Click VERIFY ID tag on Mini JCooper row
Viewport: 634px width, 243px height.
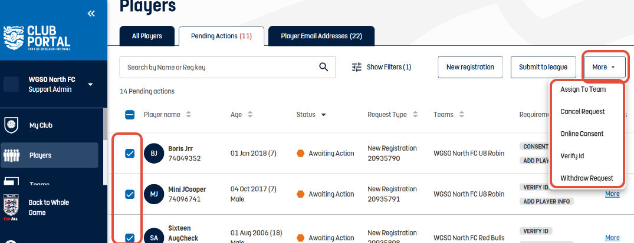point(535,187)
